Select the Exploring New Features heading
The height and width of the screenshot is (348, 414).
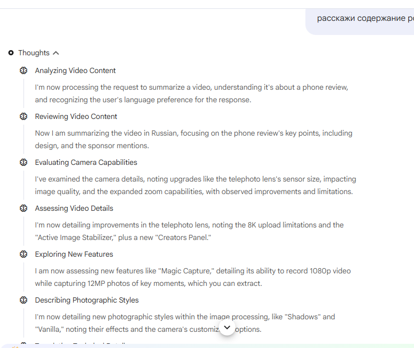coord(74,254)
